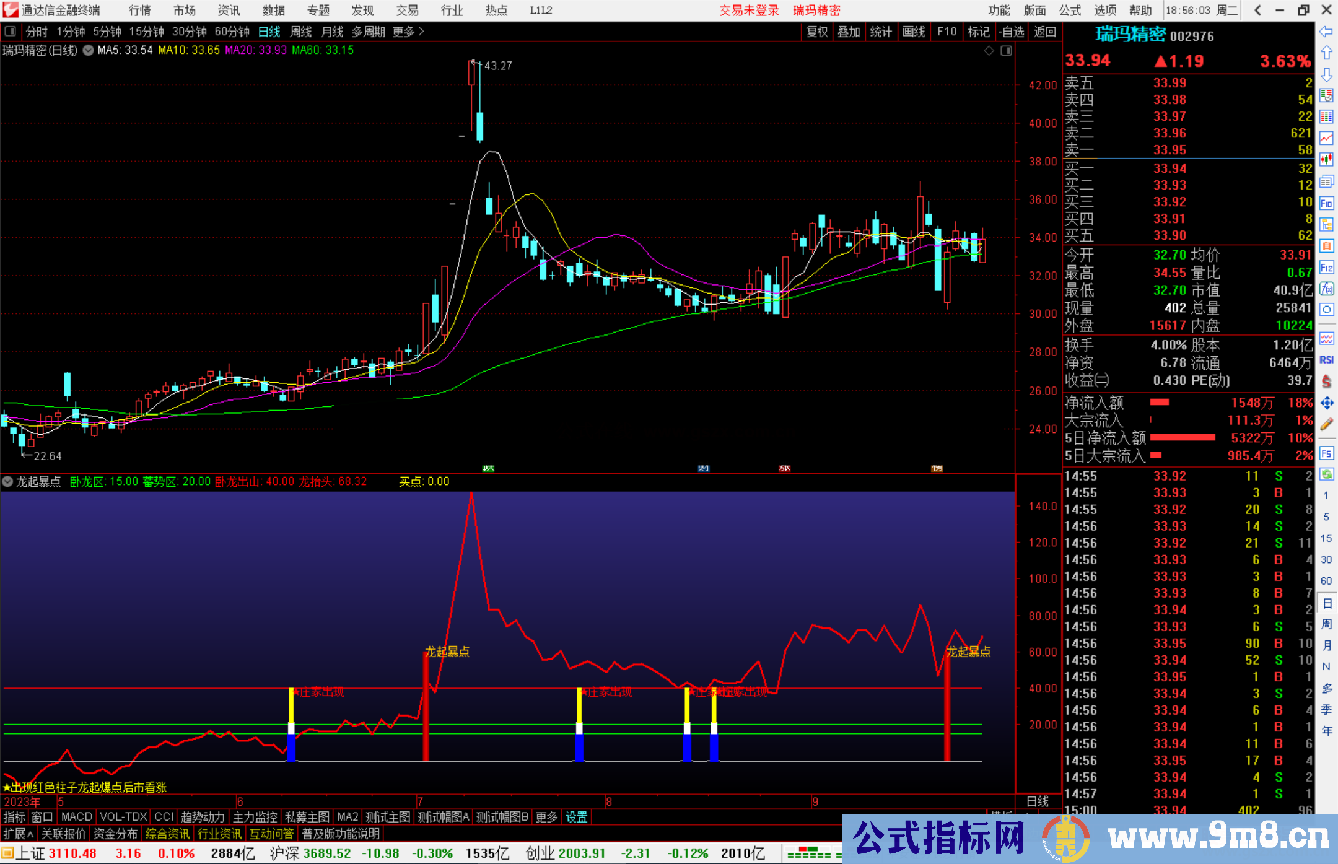The image size is (1338, 864).
Task: Collapse the 龙起暴点 indicator dropdown arrow
Action: point(8,481)
